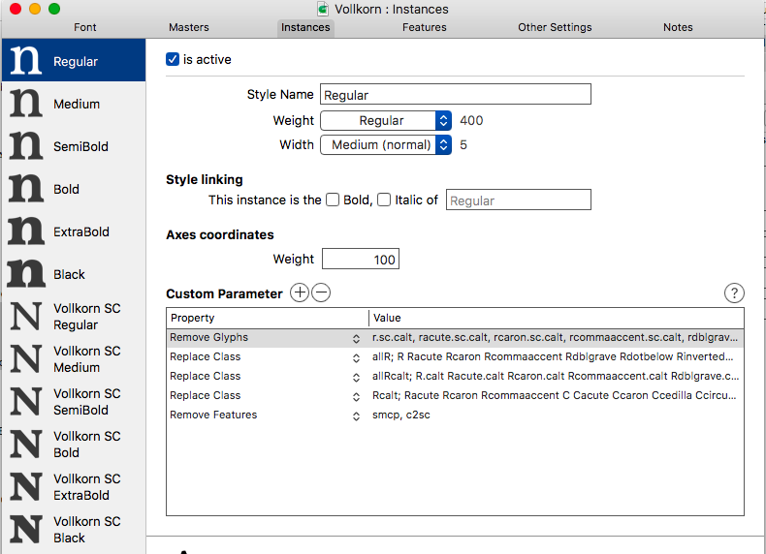Image resolution: width=766 pixels, height=554 pixels.
Task: Click the value starting 'allRcalt; R.calt'
Action: click(x=556, y=377)
